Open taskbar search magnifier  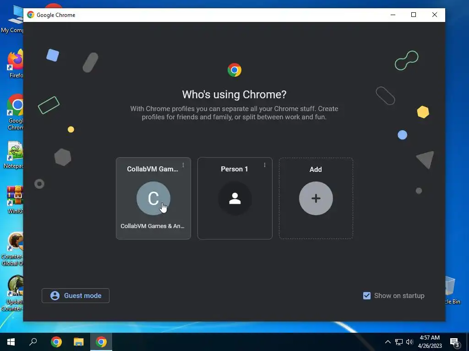[x=33, y=342]
